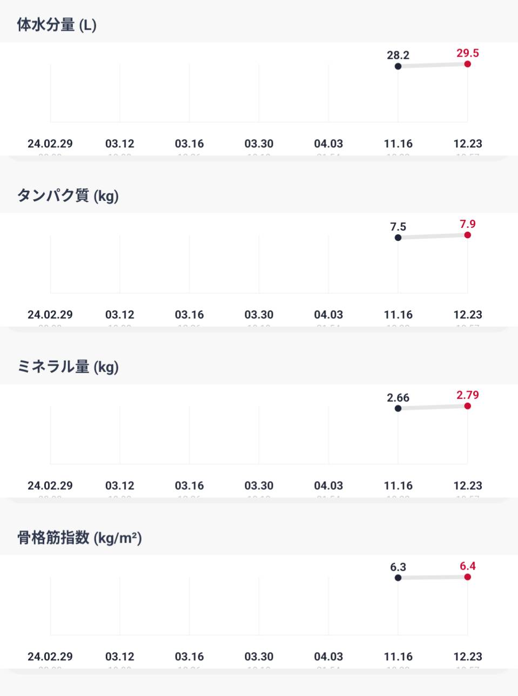Open the 骨格筋指数 (kg/m²) section header
The image size is (518, 696).
[x=79, y=538]
